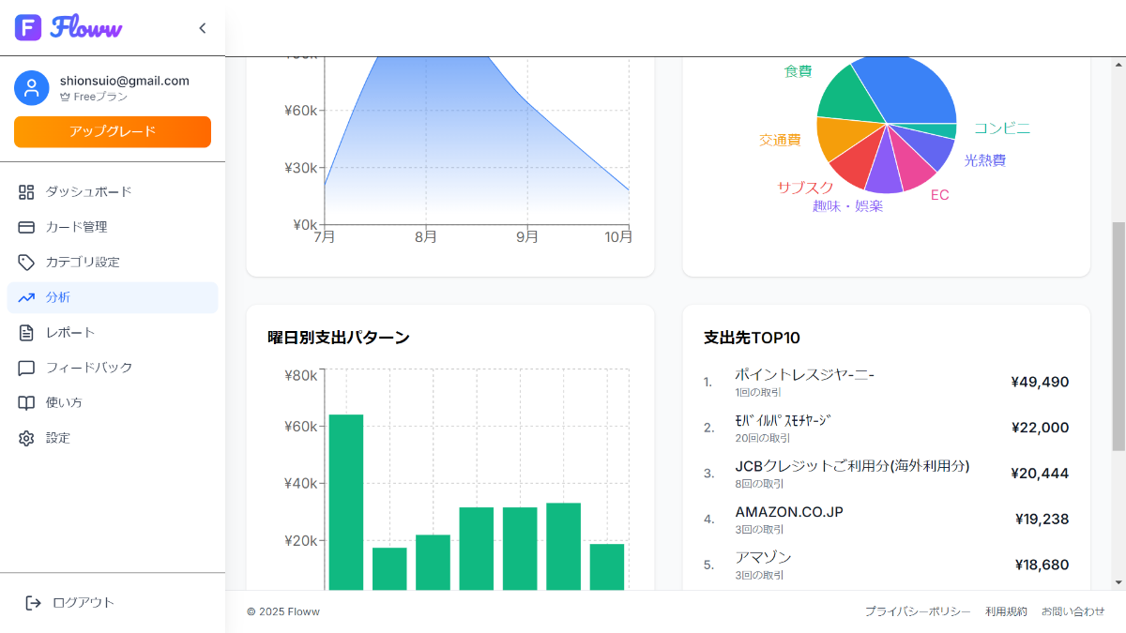Screen dimensions: 1126x633
Task: Click the カテゴリ設定 tag icon
Action: 26,263
